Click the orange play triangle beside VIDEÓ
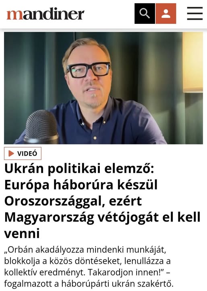Screen dimensions: 207x291 [x=11, y=154]
